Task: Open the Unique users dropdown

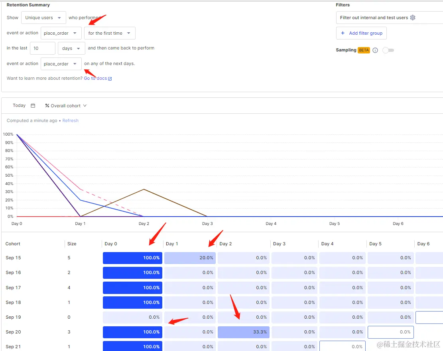Action: click(43, 18)
